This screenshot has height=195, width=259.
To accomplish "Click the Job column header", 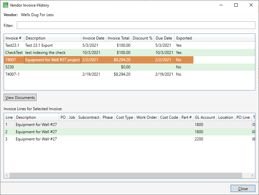I will click(72, 117).
